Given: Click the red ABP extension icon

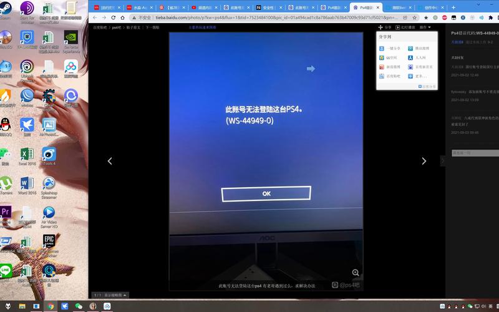Looking at the screenshot, I should (x=444, y=17).
